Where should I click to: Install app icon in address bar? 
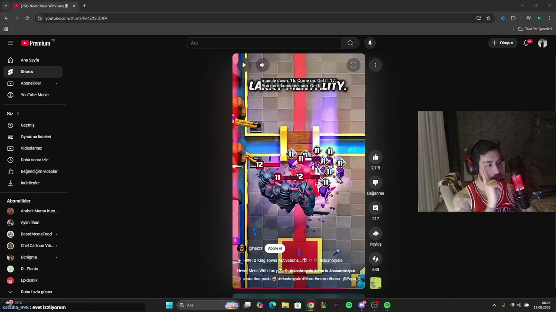coord(479,18)
